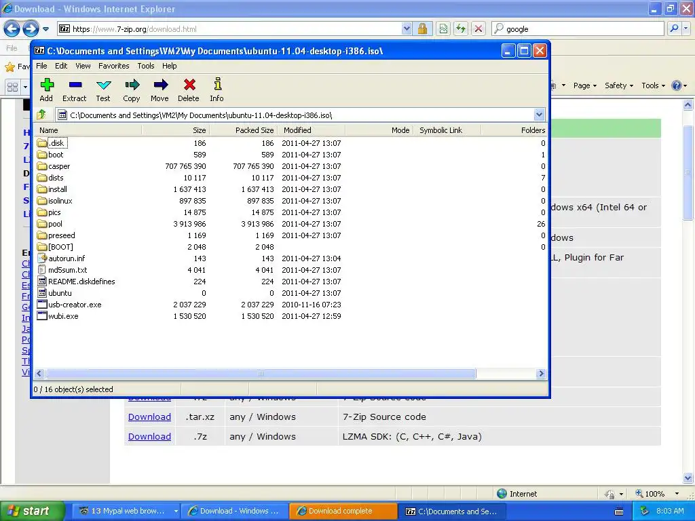This screenshot has height=521, width=695.
Task: Run the Test toolbar icon
Action: [103, 84]
